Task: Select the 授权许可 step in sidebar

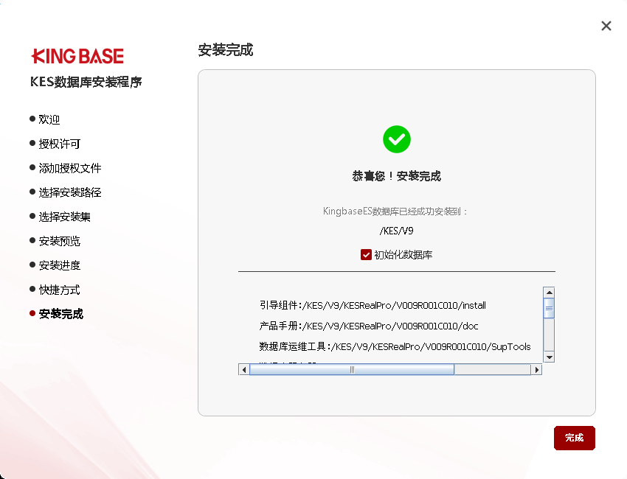Action: click(60, 144)
